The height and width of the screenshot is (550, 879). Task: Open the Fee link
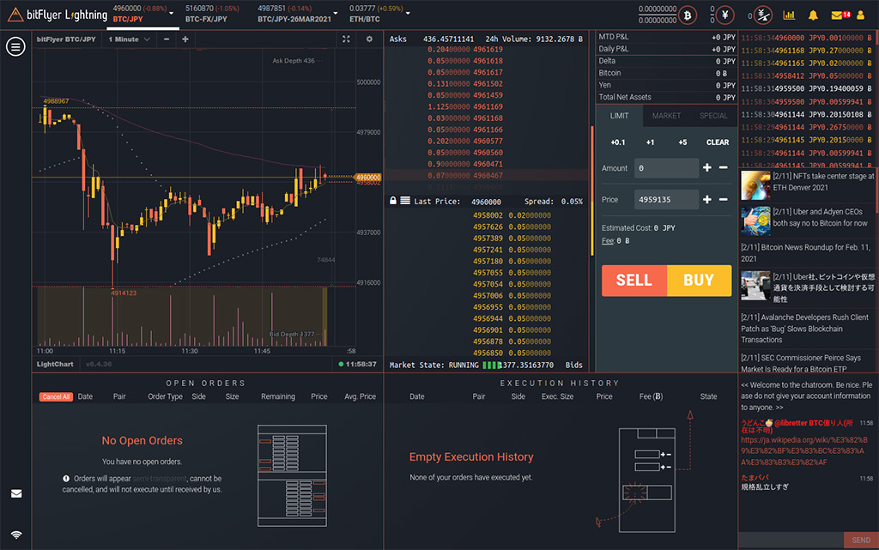(608, 241)
